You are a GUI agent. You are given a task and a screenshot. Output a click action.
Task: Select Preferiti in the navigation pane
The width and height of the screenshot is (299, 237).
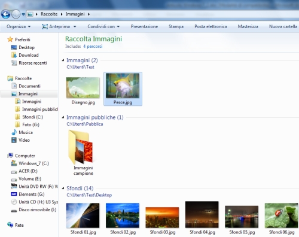tap(19, 39)
